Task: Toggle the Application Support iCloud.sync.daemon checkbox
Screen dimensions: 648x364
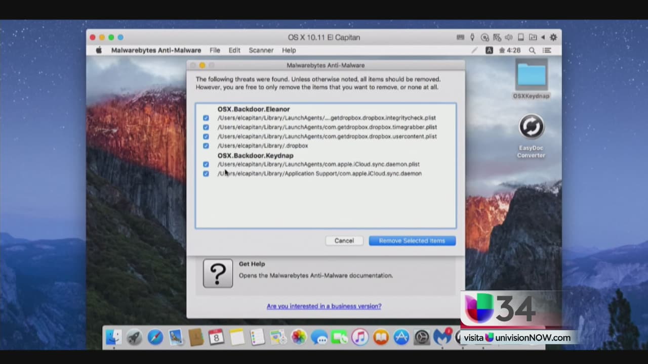Action: tap(206, 173)
